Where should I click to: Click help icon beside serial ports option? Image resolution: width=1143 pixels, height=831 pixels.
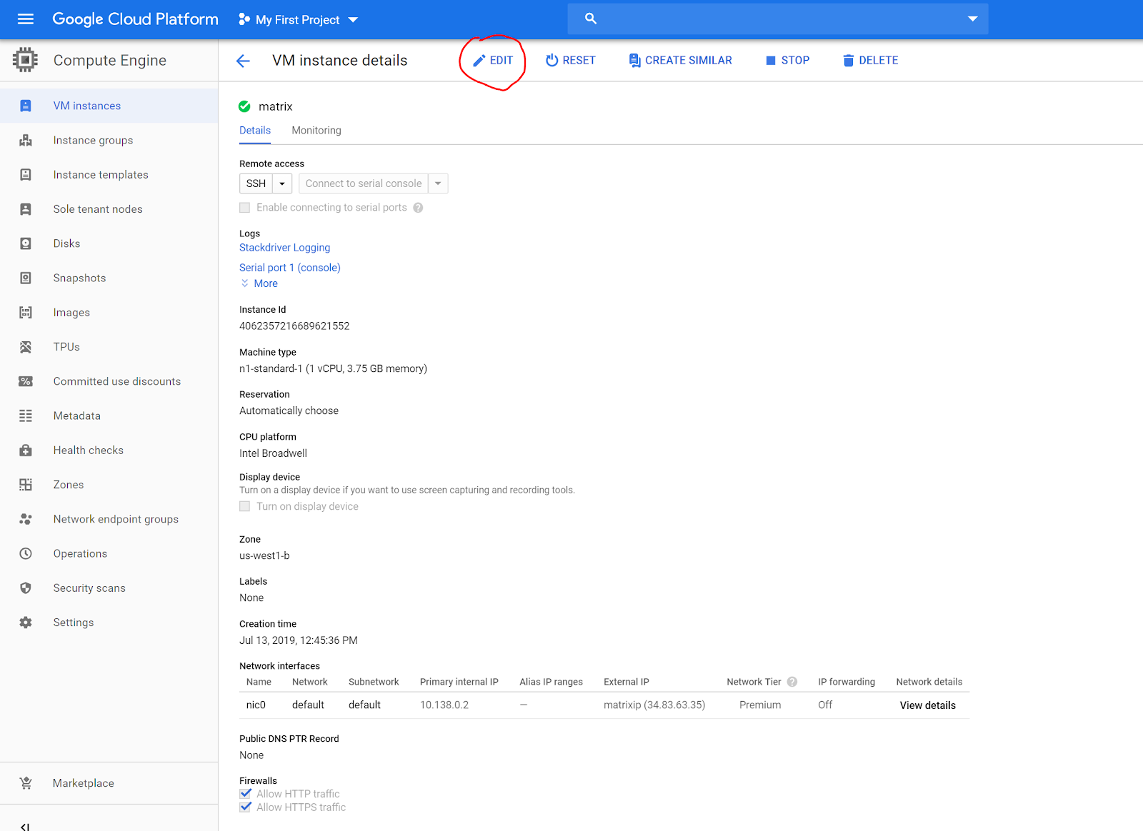[418, 208]
